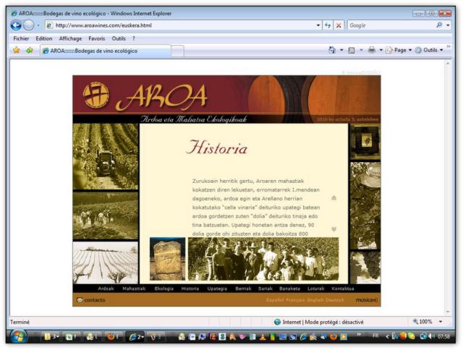Open the Mahastiak page link
Screen dimensions: 463x350
point(134,289)
